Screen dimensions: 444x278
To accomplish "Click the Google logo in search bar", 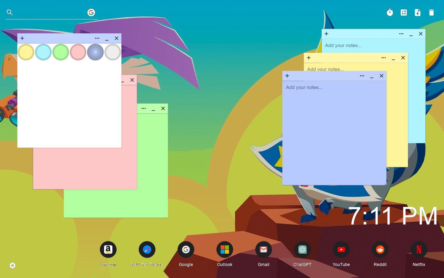I will click(x=91, y=13).
